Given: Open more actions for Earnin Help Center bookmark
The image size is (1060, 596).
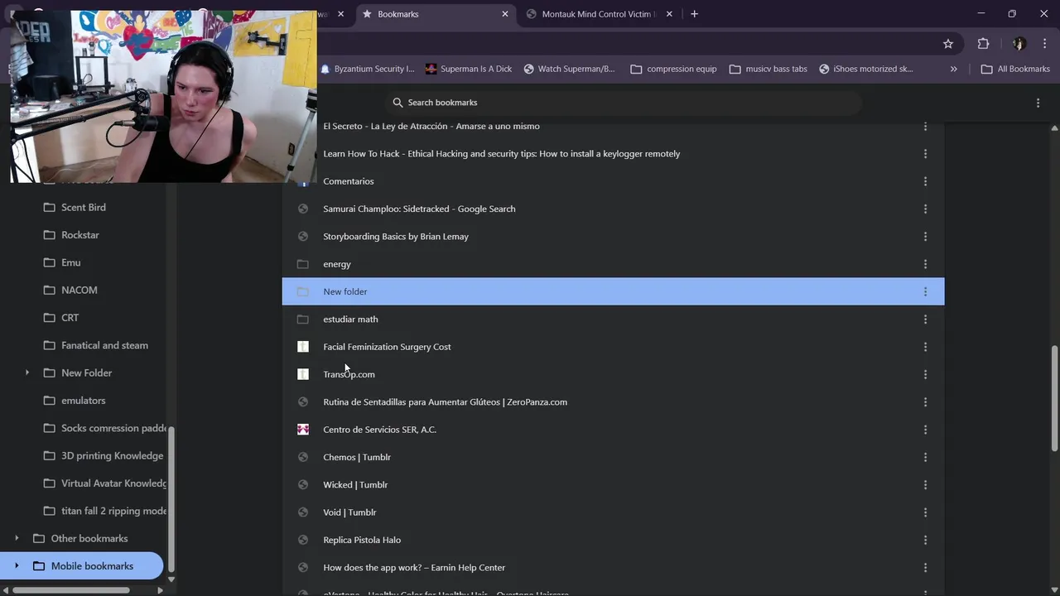Looking at the screenshot, I should [925, 567].
